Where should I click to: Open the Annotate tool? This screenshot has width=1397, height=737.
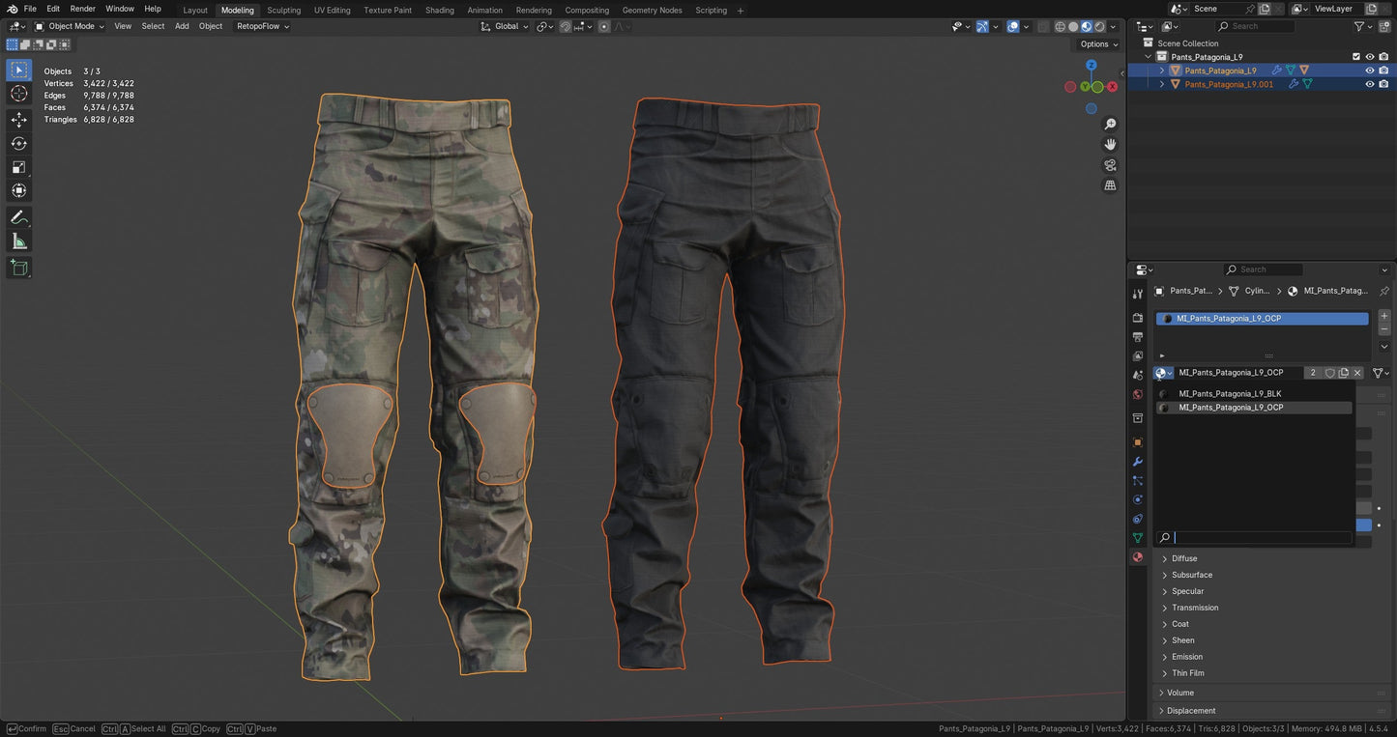coord(19,216)
